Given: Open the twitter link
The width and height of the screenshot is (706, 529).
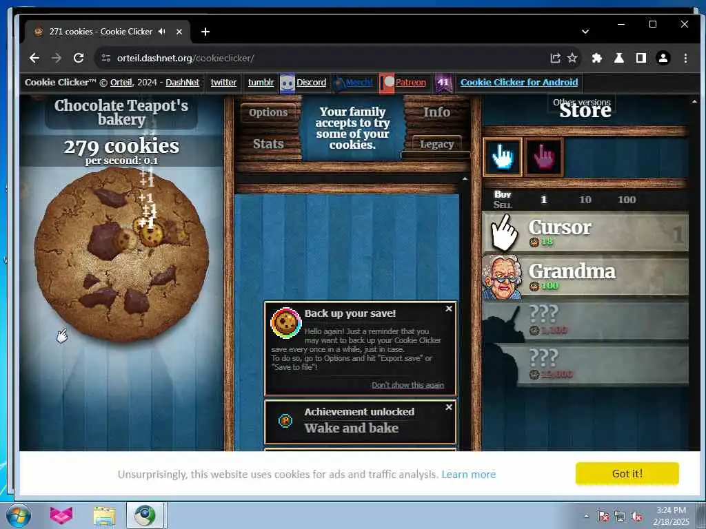Looking at the screenshot, I should click(223, 83).
